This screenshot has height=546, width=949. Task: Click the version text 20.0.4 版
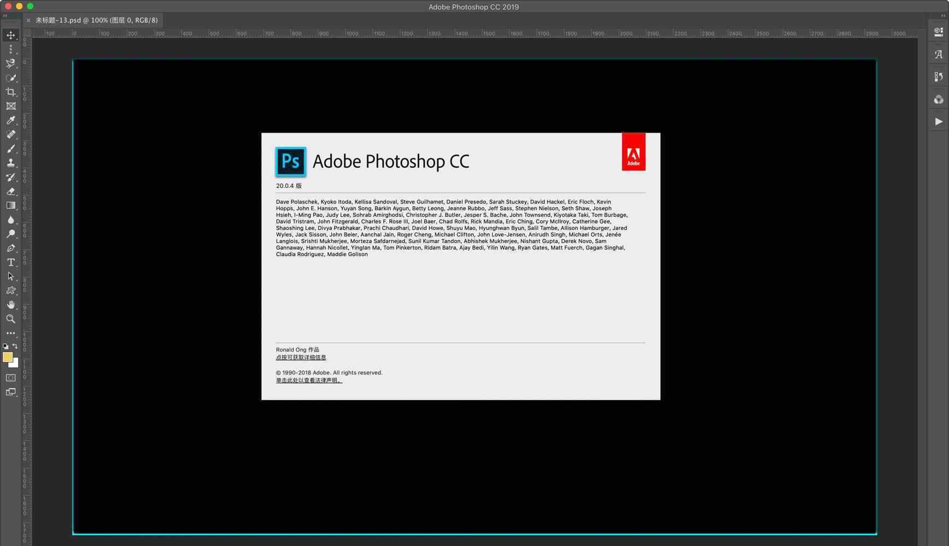[x=289, y=186]
